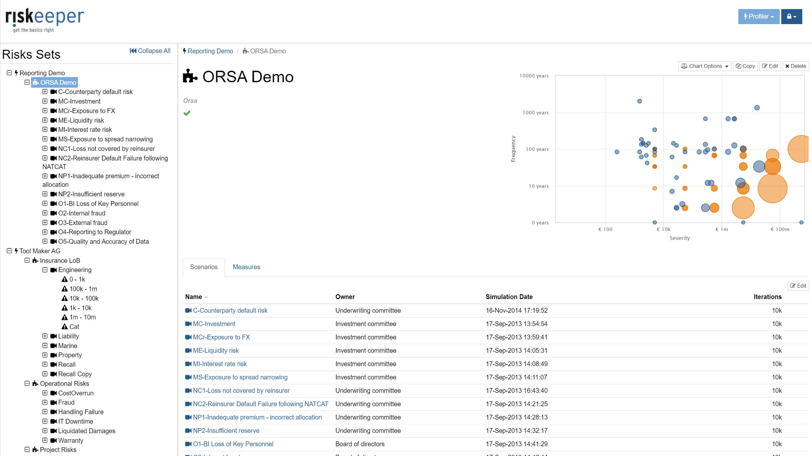Click the largest orange bubble in chart
The height and width of the screenshot is (456, 812).
pyautogui.click(x=772, y=188)
